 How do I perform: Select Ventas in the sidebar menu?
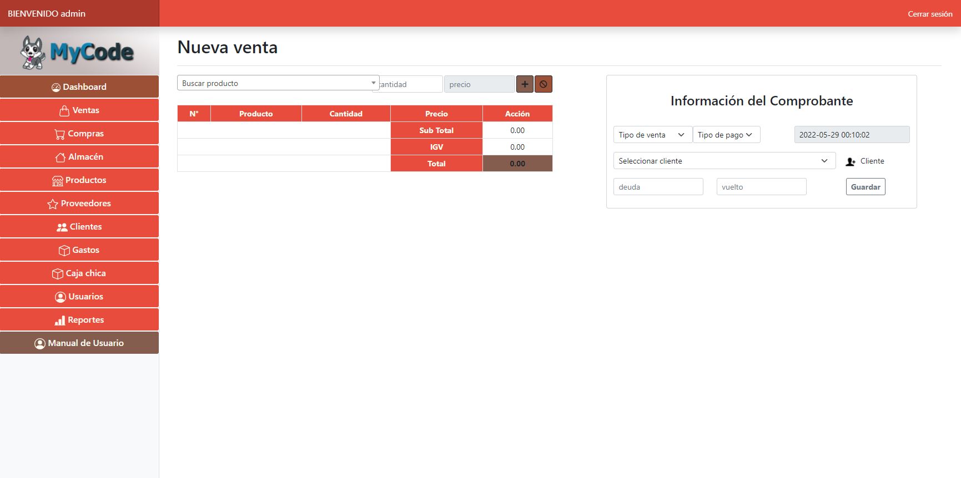pyautogui.click(x=79, y=110)
